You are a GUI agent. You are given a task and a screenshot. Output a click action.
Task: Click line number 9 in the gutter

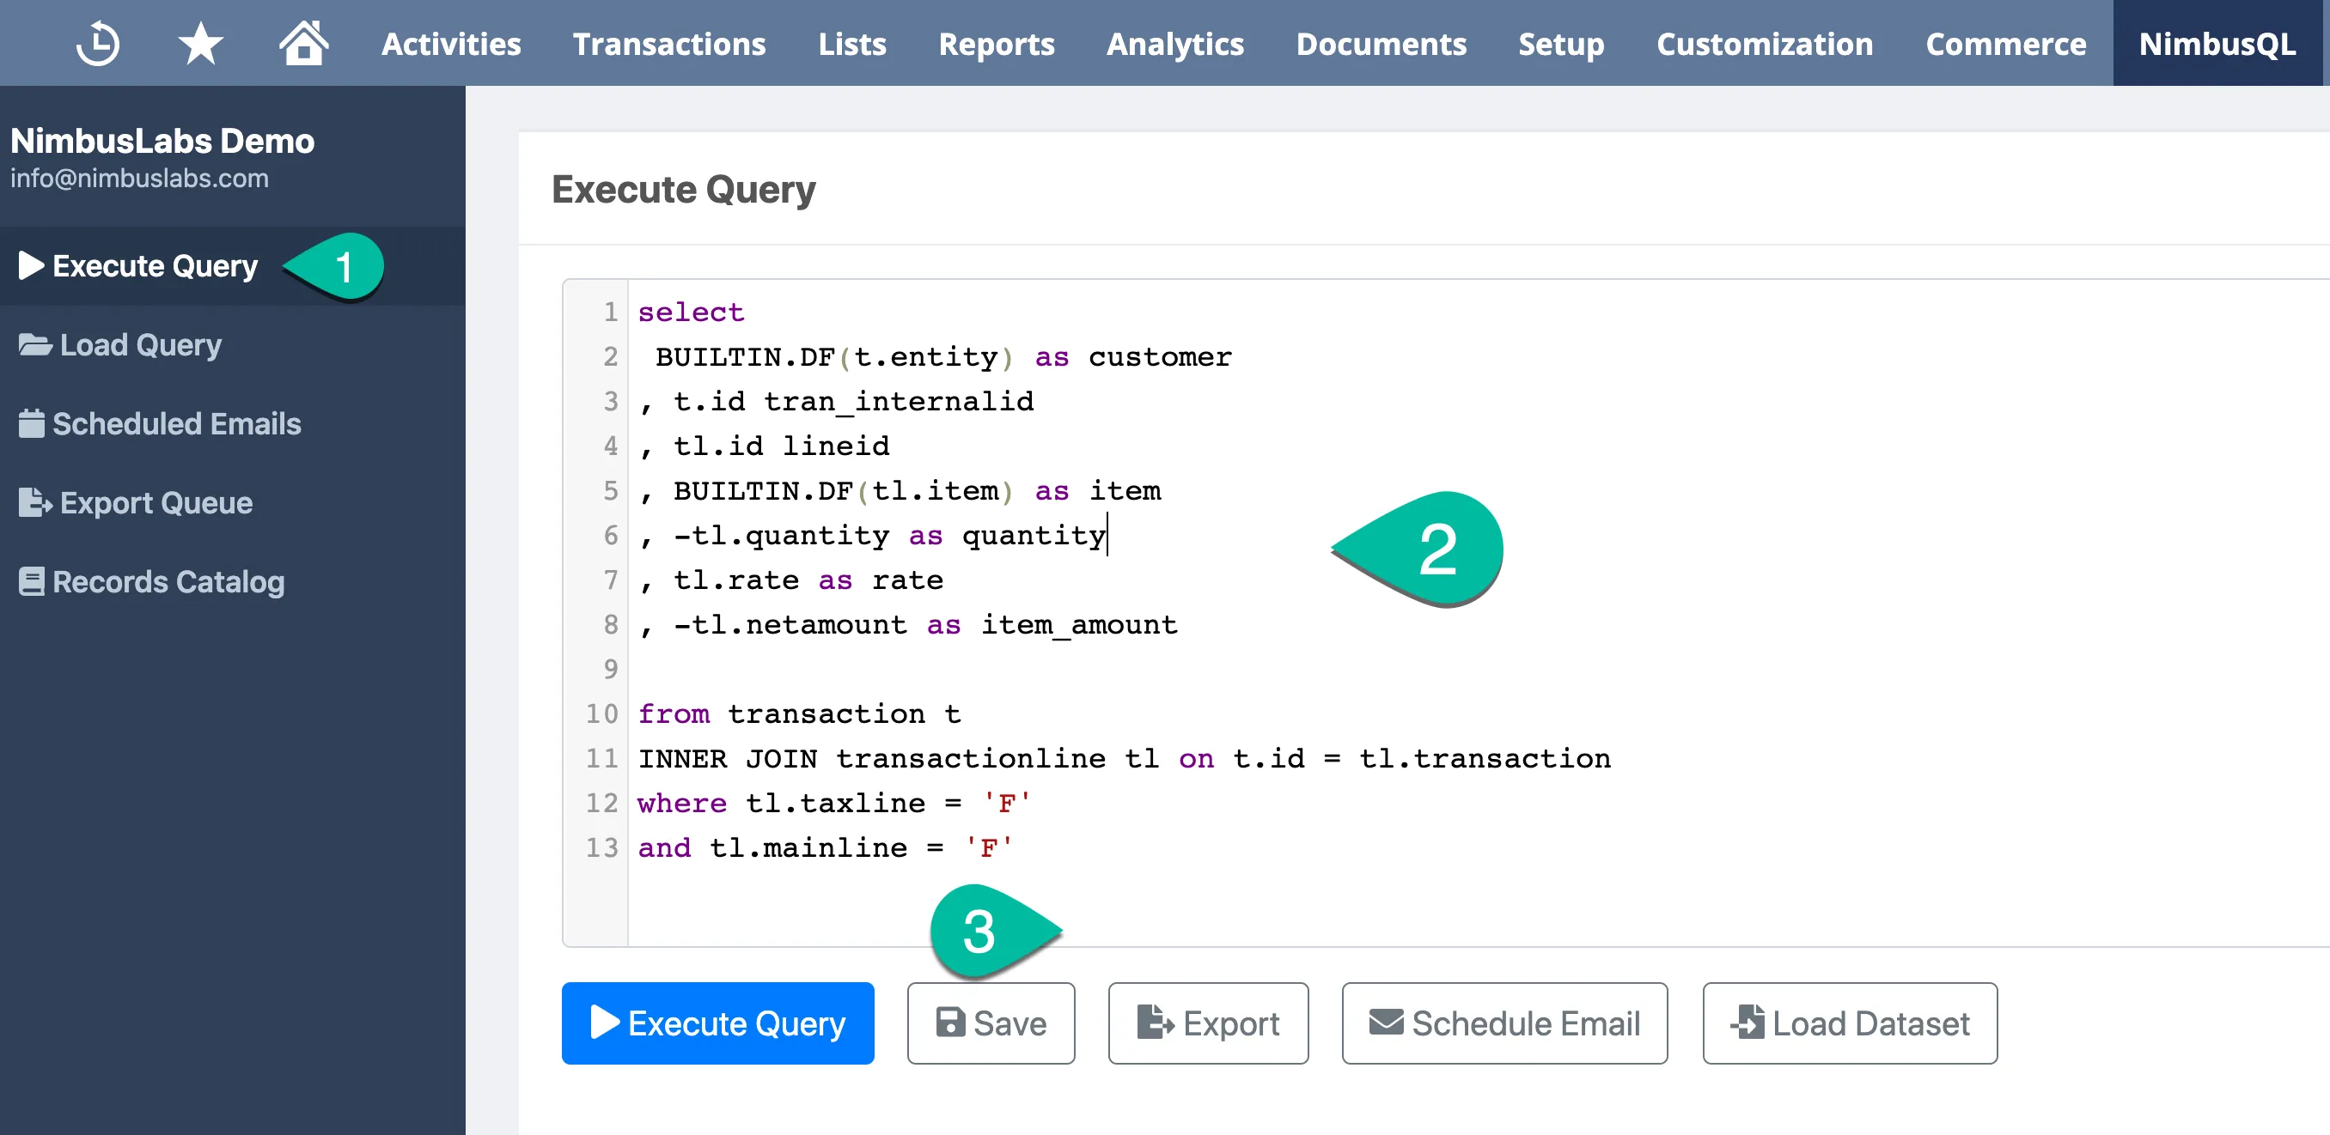[x=611, y=669]
